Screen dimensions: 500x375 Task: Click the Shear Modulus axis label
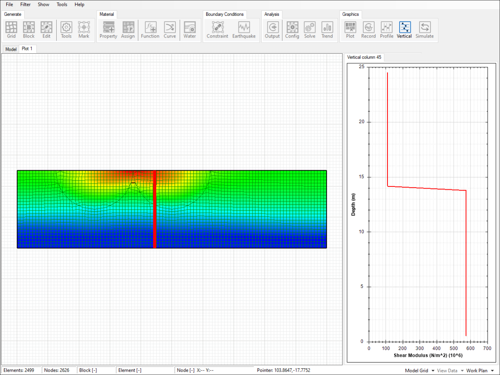point(428,356)
